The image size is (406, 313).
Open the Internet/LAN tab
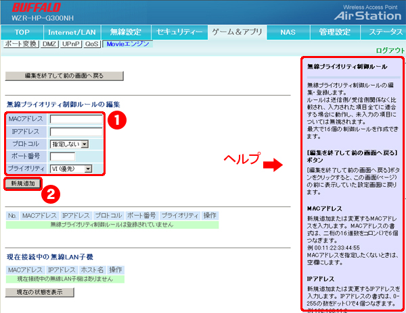tap(72, 32)
